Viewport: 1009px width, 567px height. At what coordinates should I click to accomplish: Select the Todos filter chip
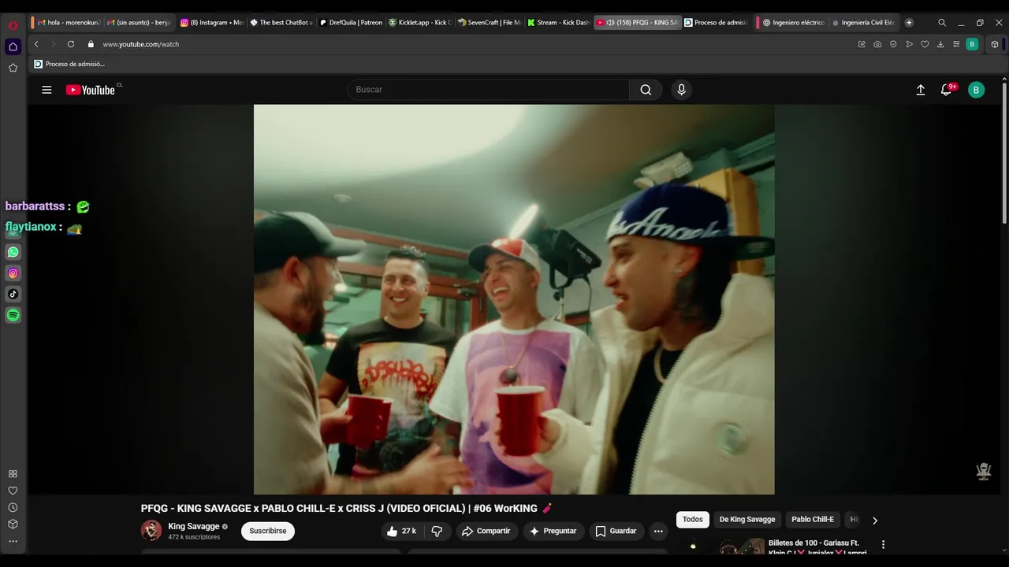[693, 520]
